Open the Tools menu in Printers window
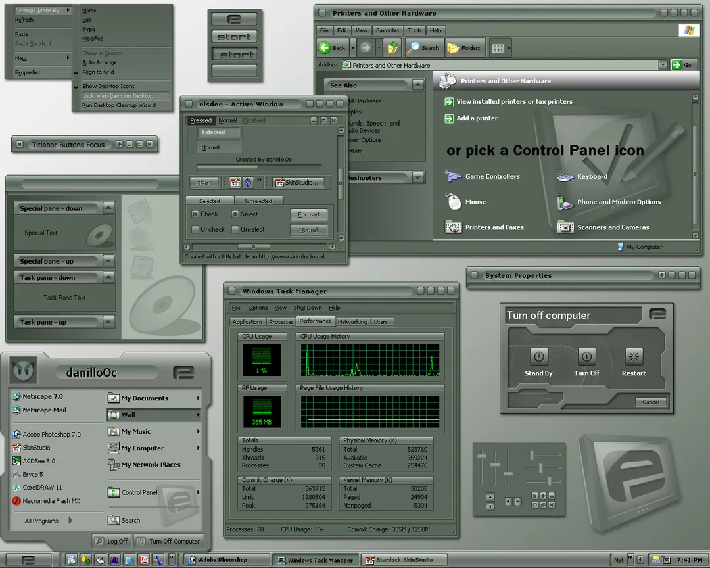This screenshot has height=568, width=710. (x=414, y=30)
